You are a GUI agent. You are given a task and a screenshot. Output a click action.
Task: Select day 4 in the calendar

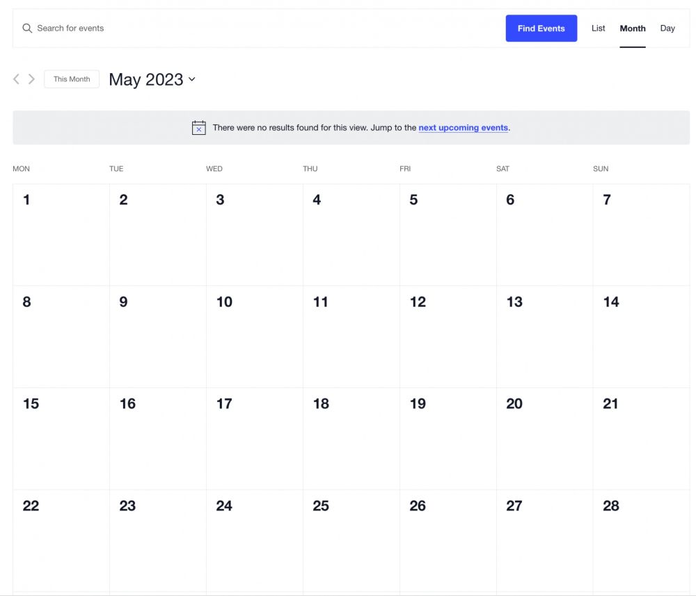click(317, 200)
